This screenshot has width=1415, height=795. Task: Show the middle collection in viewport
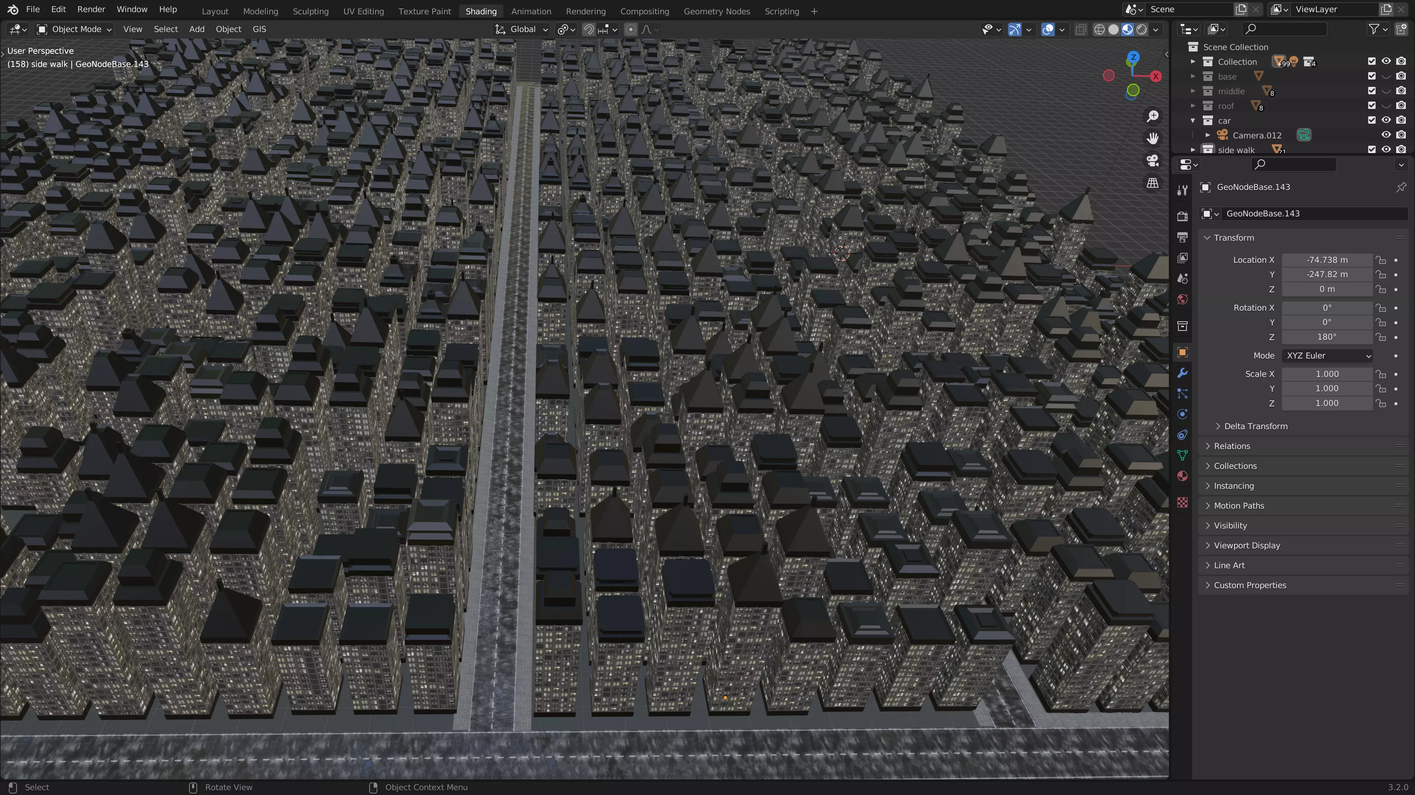[1386, 91]
